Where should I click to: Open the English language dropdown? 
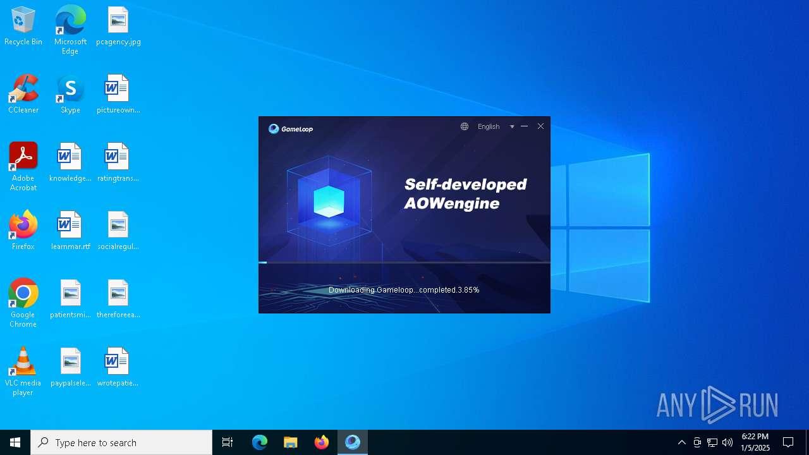point(489,126)
